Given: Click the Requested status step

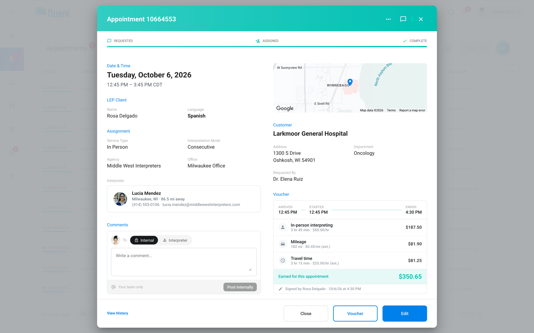Looking at the screenshot, I should click(x=120, y=41).
